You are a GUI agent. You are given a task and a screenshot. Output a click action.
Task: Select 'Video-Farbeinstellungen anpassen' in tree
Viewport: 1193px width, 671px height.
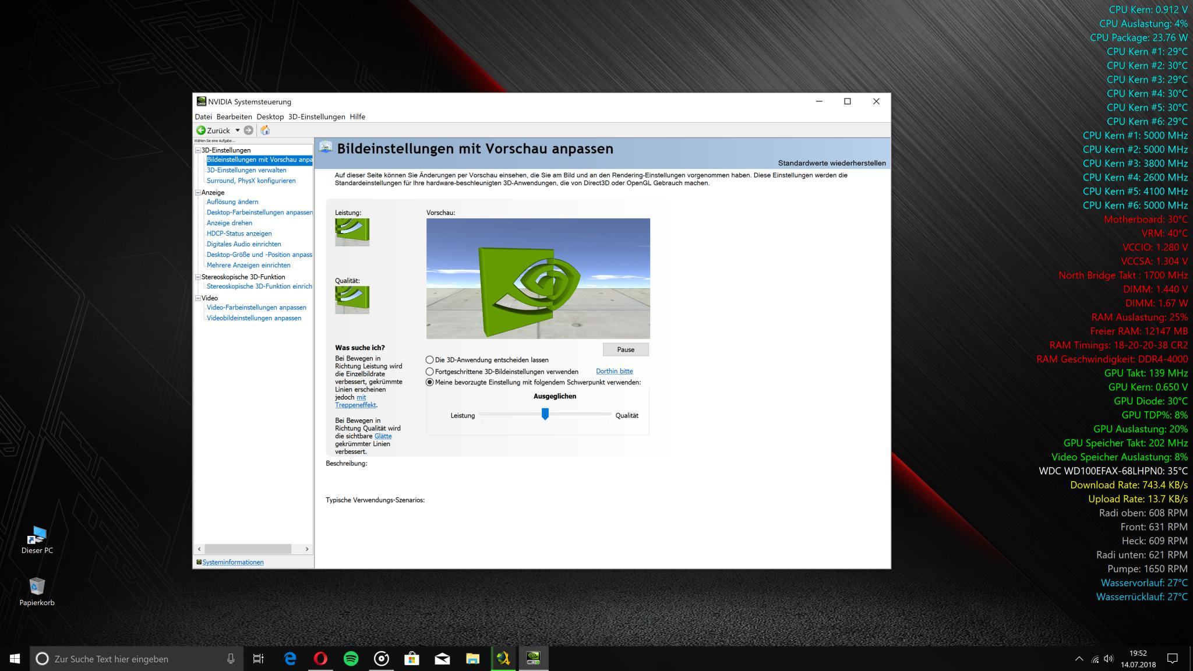tap(256, 308)
